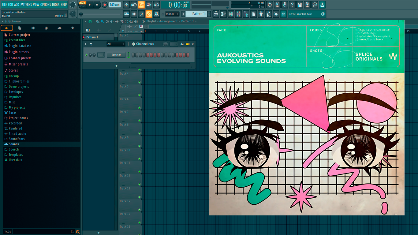Toggle the link multi-link to controllers icon
Viewport: 418px width, 235px height.
coord(149,14)
